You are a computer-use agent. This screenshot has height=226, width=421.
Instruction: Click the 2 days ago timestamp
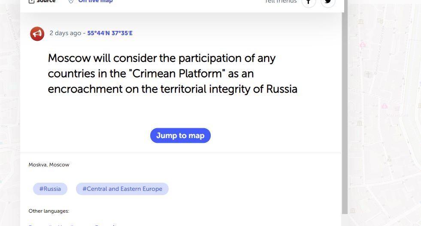point(65,33)
